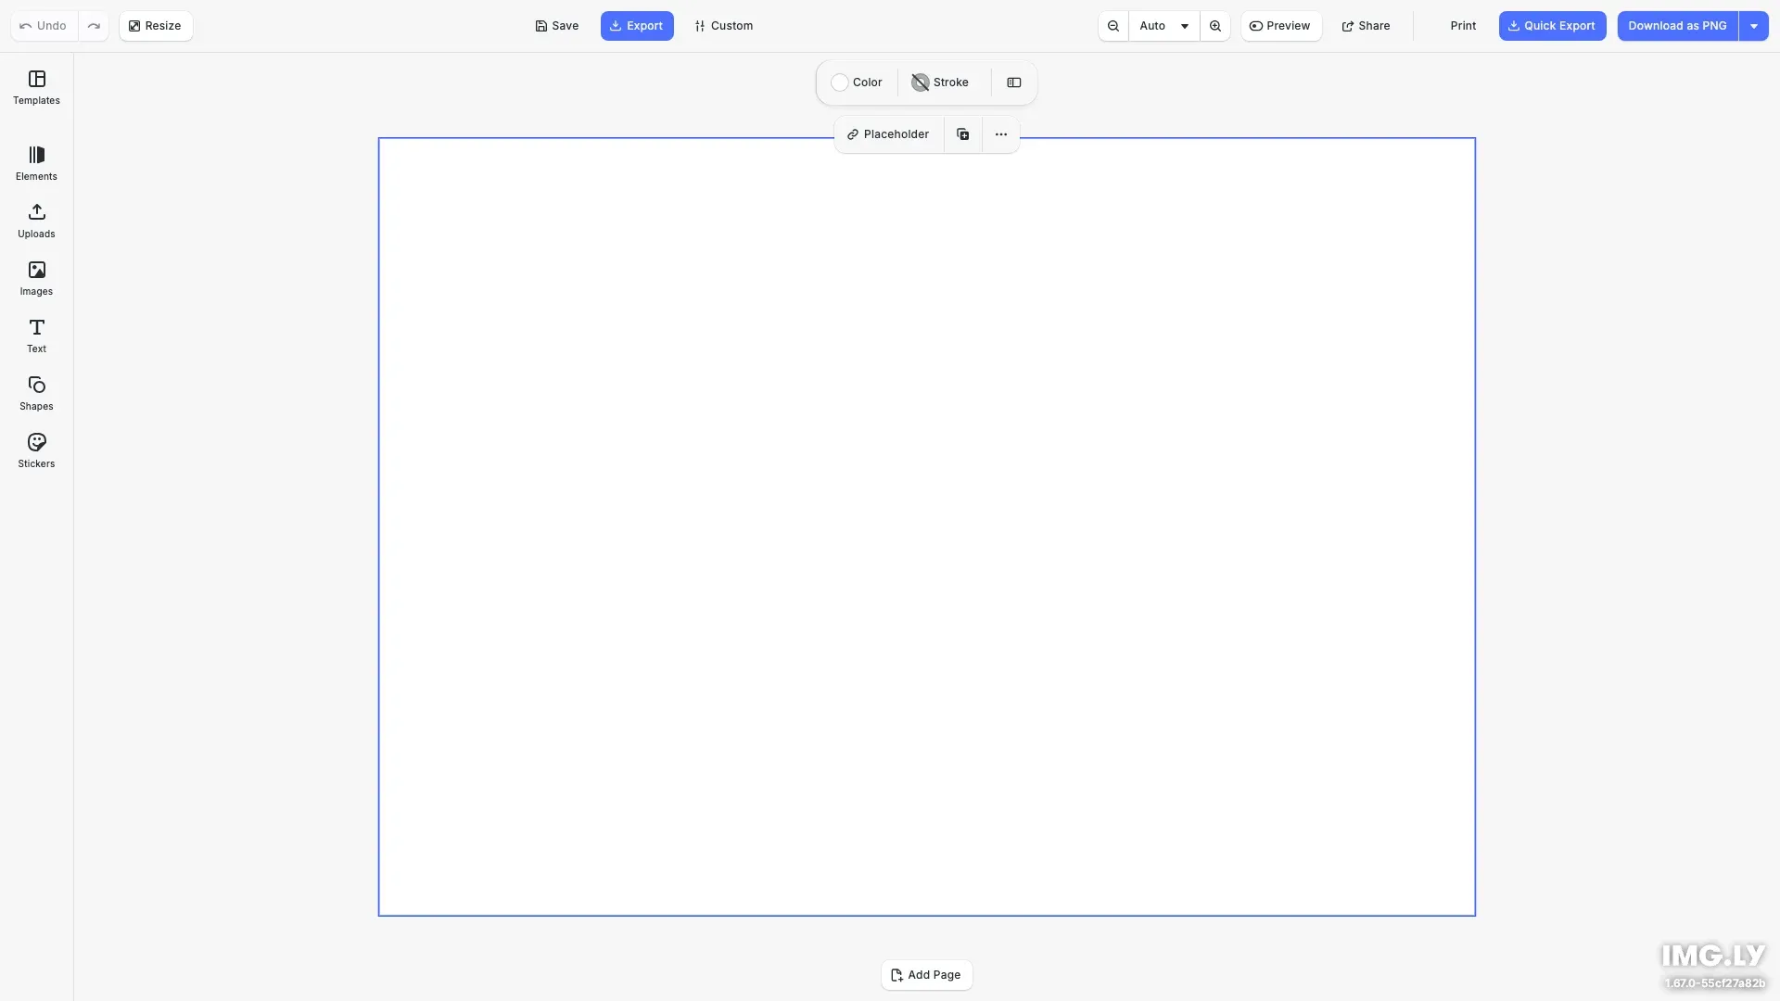Click the Export button
This screenshot has width=1780, height=1001.
pyautogui.click(x=637, y=25)
